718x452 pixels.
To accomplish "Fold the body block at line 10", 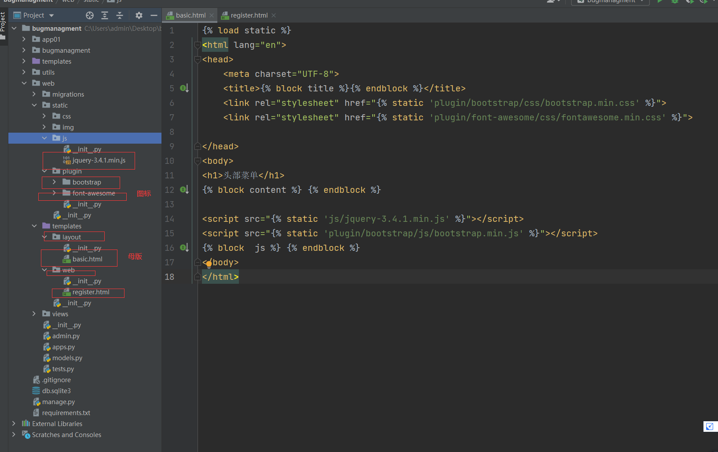I will coord(198,161).
